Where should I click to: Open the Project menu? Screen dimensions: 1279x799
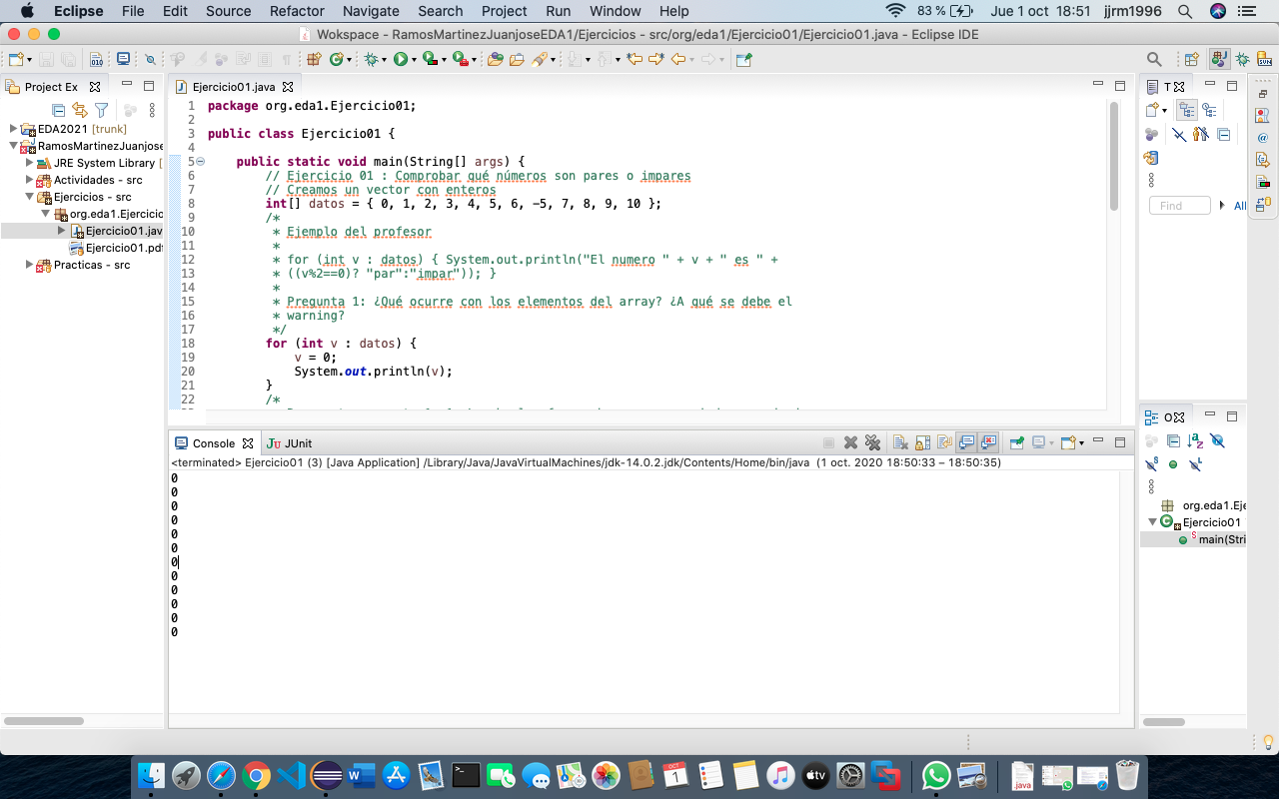(504, 11)
